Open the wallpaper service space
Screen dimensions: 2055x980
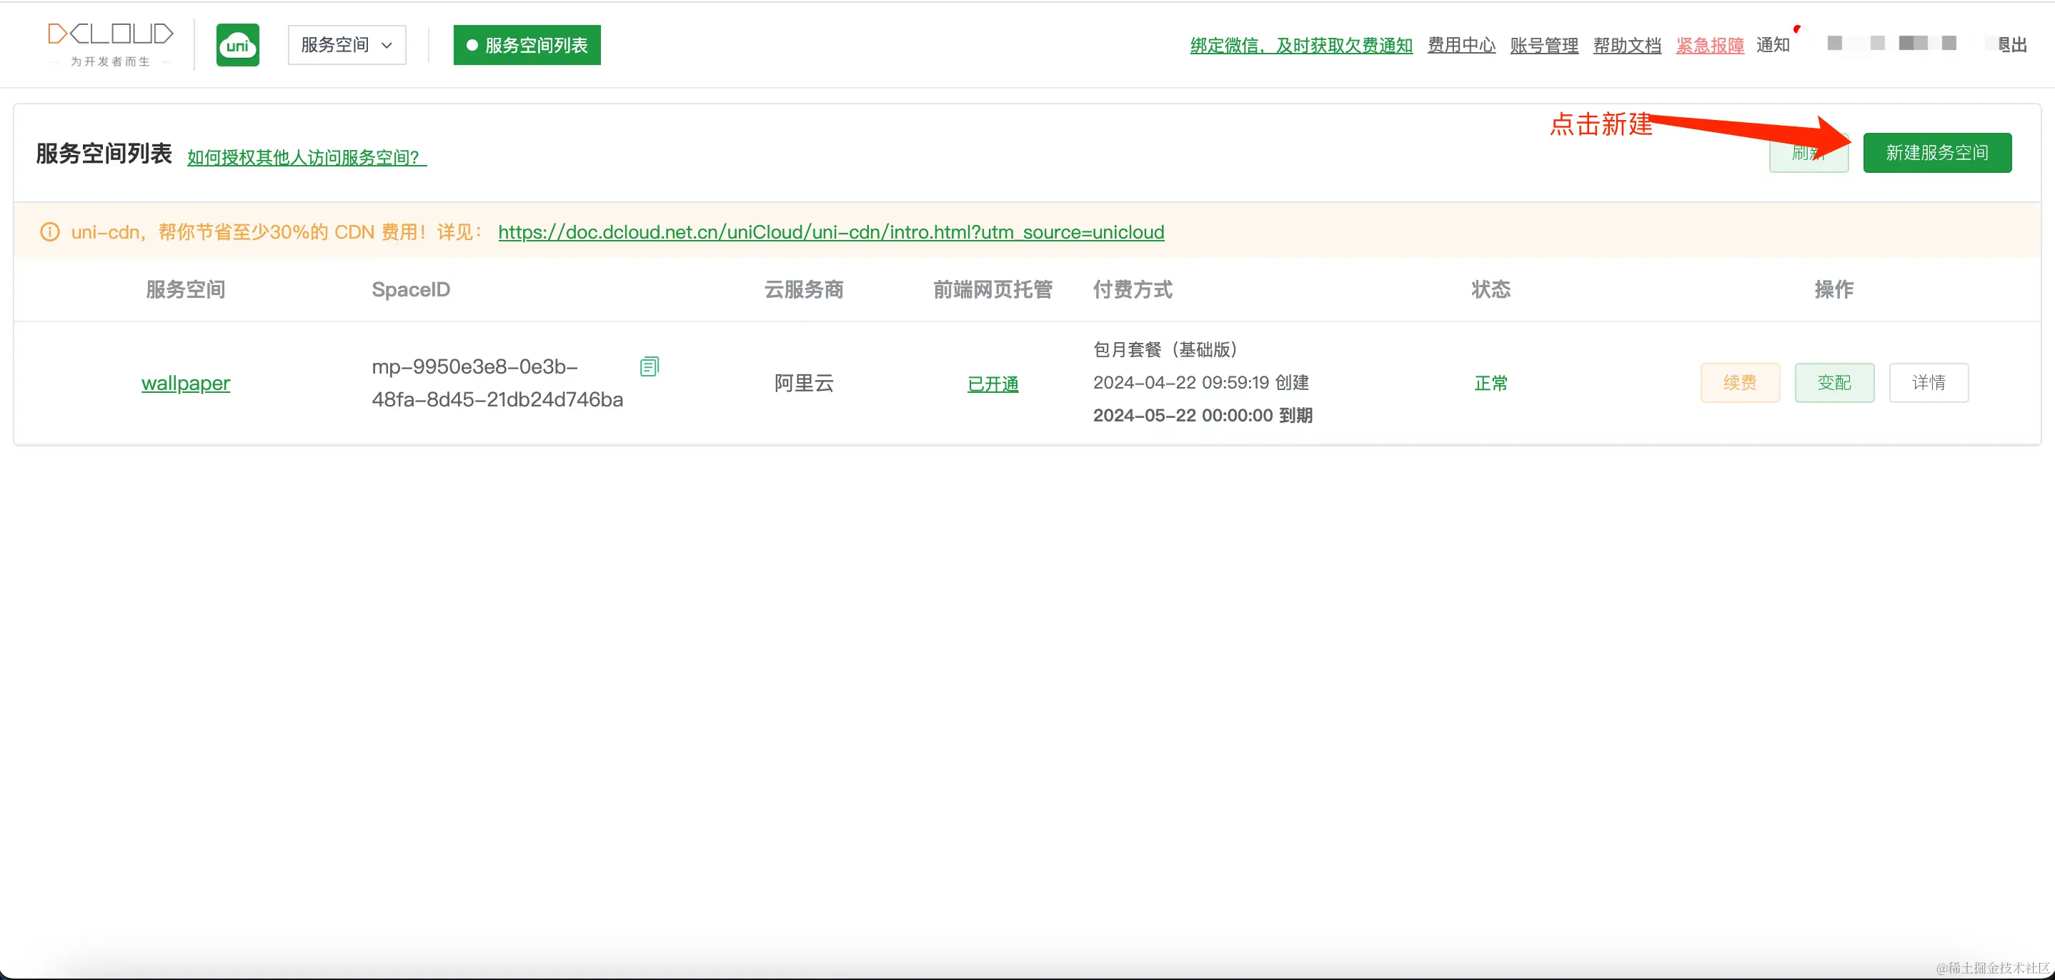[x=185, y=383]
